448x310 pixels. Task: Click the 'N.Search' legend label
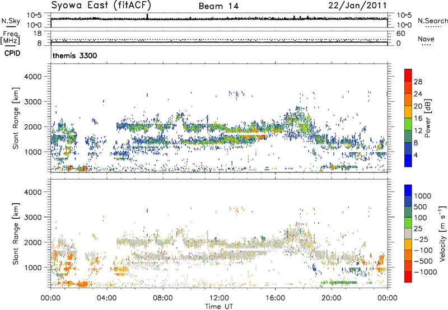tap(432, 21)
